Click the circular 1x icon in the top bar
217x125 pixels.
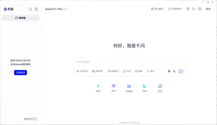tap(188, 9)
